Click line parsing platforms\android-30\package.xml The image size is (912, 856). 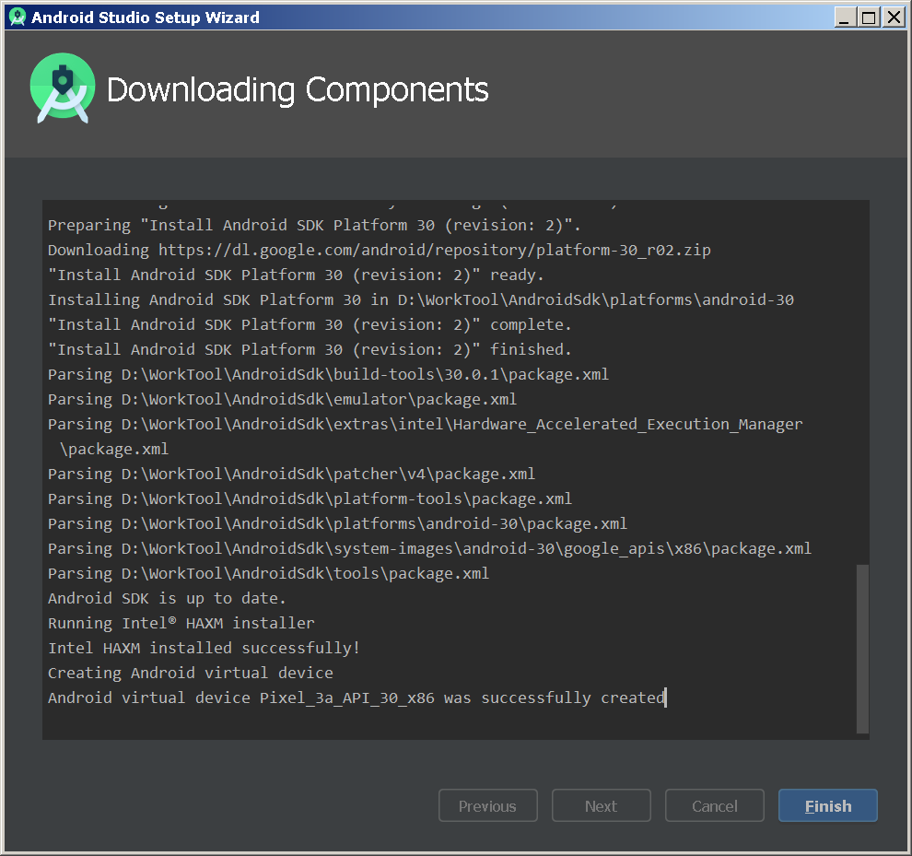pos(337,523)
